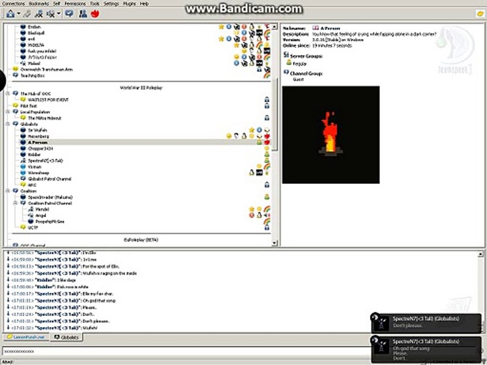Open the Permissions menu
This screenshot has width=487, height=365.
[75, 4]
